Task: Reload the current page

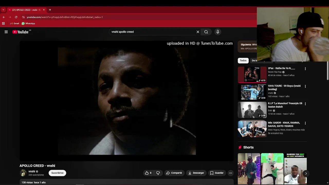Action: [x=16, y=17]
